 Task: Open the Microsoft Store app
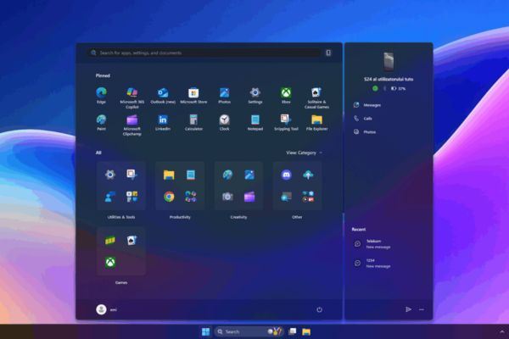(193, 96)
